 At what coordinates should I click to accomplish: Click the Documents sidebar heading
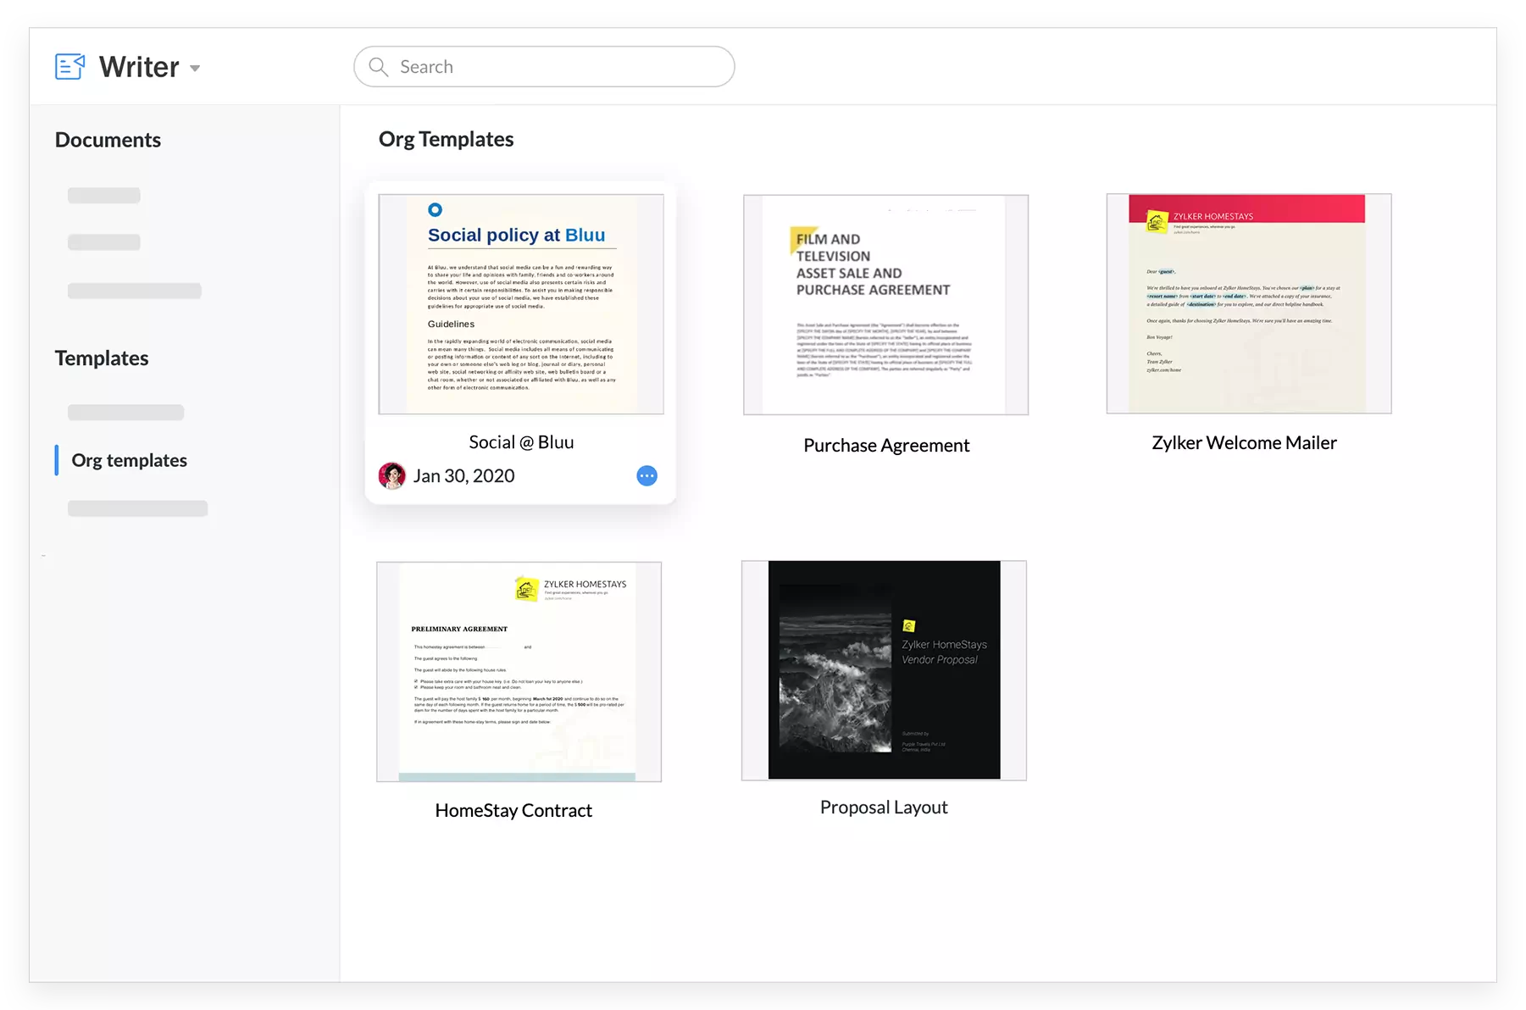click(x=108, y=140)
